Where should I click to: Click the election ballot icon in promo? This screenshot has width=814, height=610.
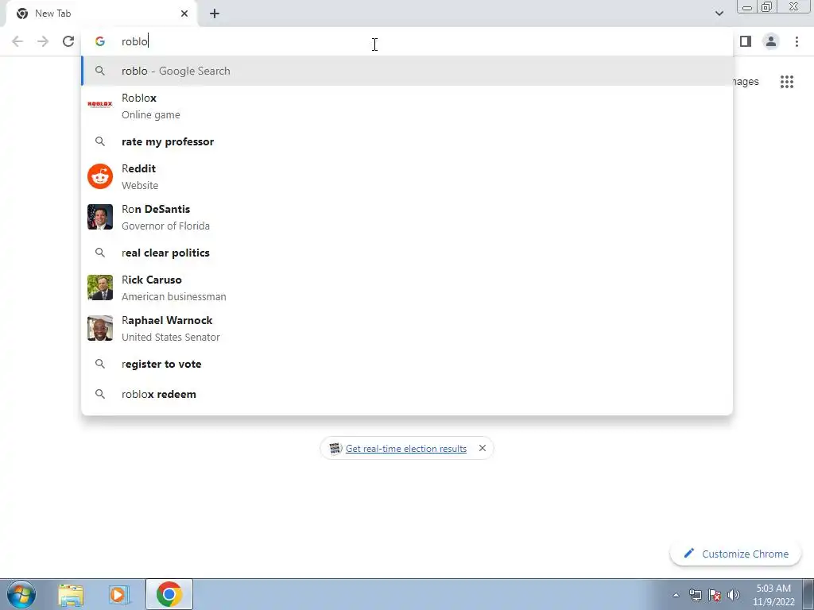335,448
